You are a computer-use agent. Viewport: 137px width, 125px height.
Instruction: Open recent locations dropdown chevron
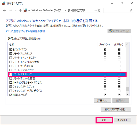click(16, 10)
